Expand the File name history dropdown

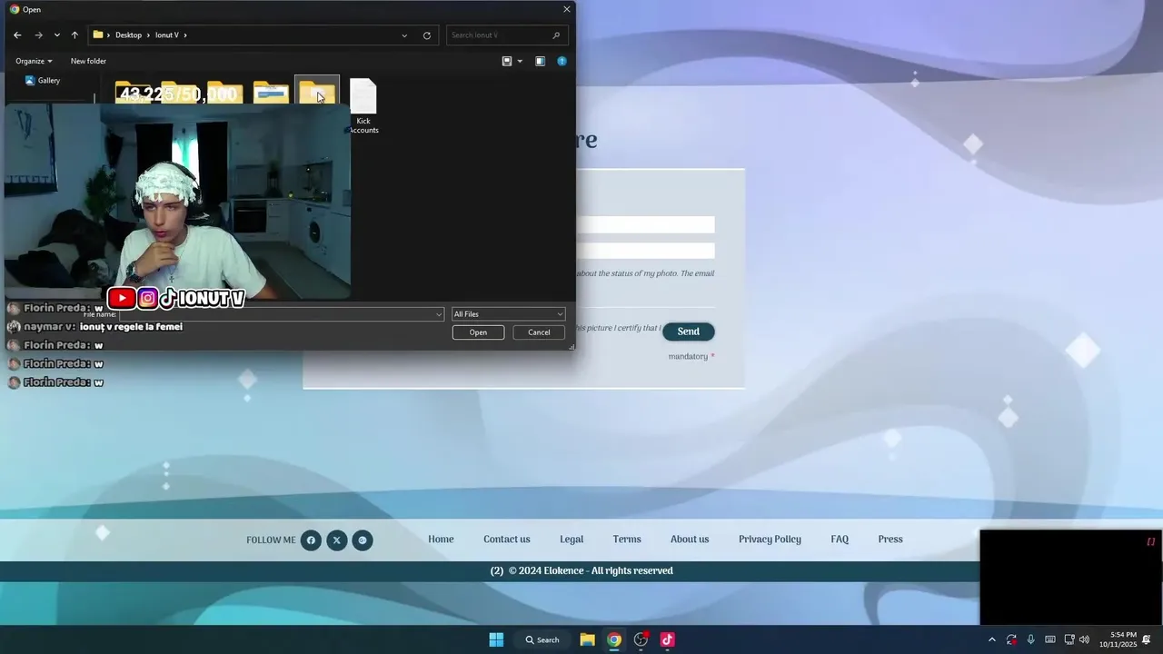pos(440,314)
